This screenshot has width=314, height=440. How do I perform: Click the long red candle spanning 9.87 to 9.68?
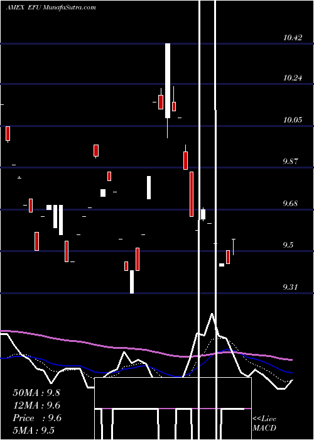click(192, 194)
